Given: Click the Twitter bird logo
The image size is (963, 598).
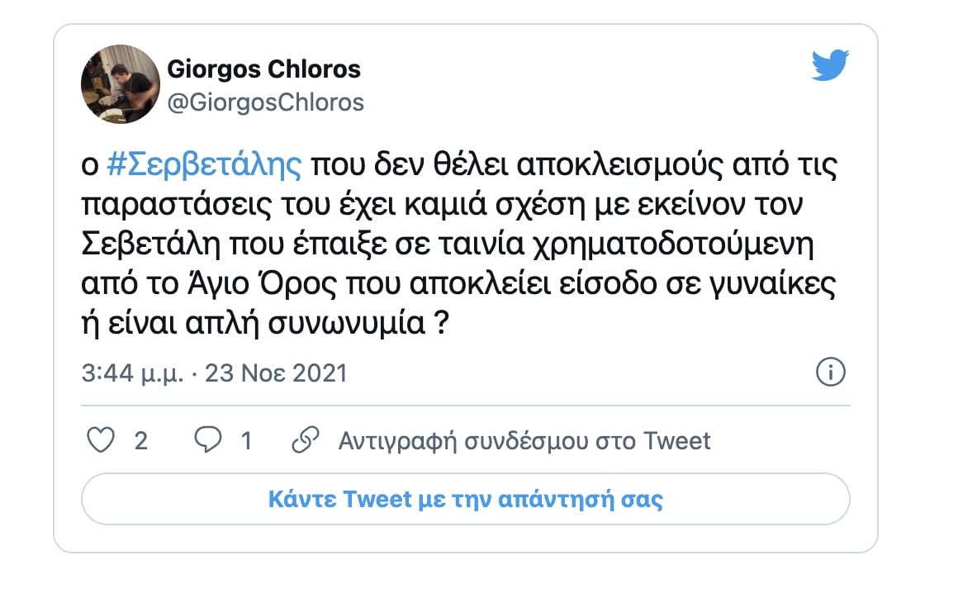Looking at the screenshot, I should point(830,65).
